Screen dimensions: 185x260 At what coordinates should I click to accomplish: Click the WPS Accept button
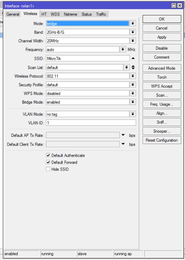(162, 86)
